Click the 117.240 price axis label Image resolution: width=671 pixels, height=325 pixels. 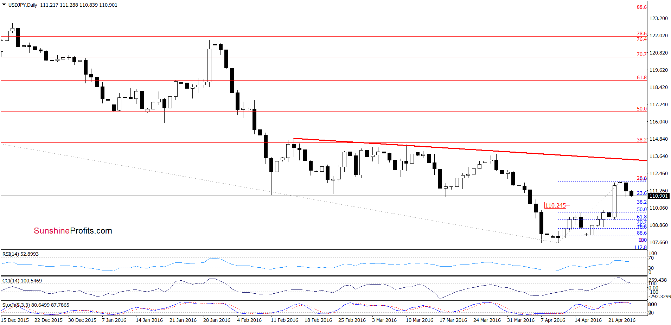658,104
